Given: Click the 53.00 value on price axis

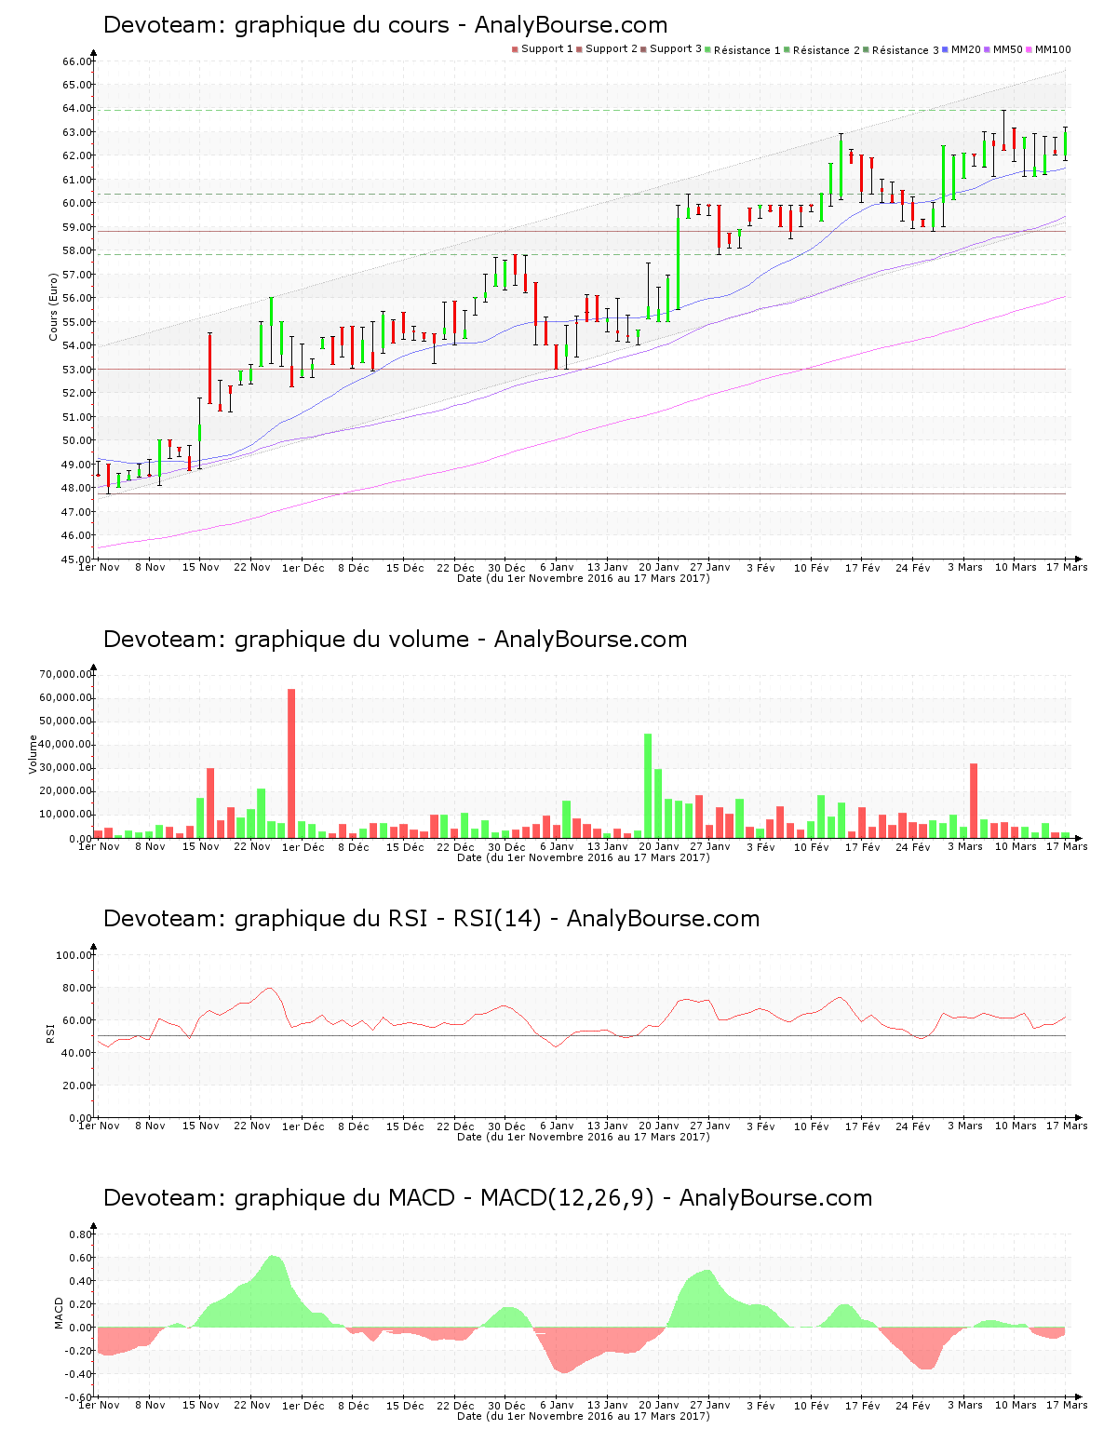Looking at the screenshot, I should pyautogui.click(x=77, y=370).
